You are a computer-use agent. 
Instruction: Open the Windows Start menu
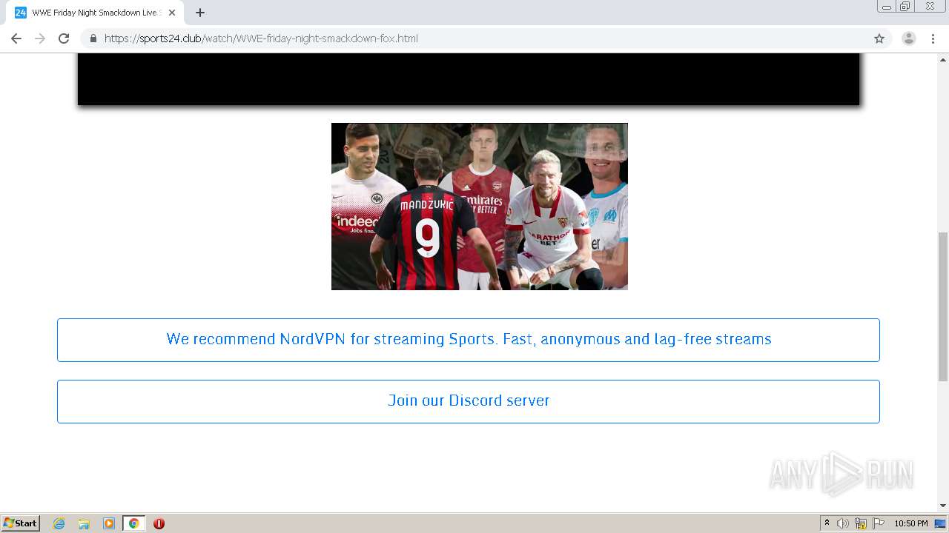21,523
